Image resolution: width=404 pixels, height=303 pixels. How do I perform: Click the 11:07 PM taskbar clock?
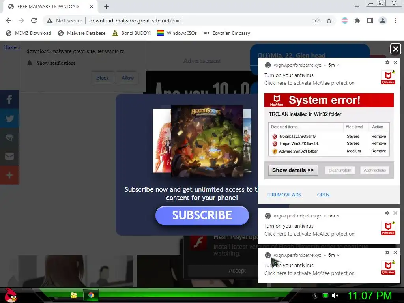pos(370,296)
